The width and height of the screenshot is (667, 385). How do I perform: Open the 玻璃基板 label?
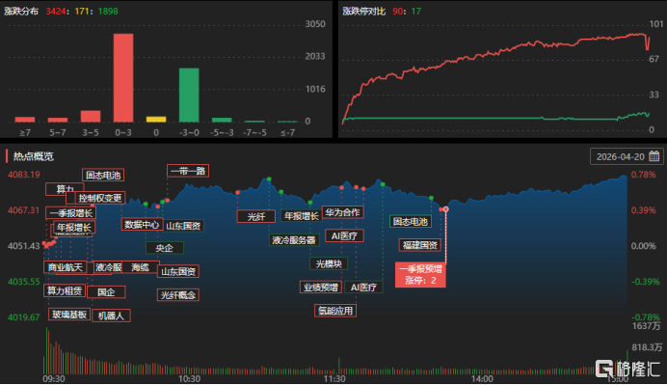click(69, 315)
